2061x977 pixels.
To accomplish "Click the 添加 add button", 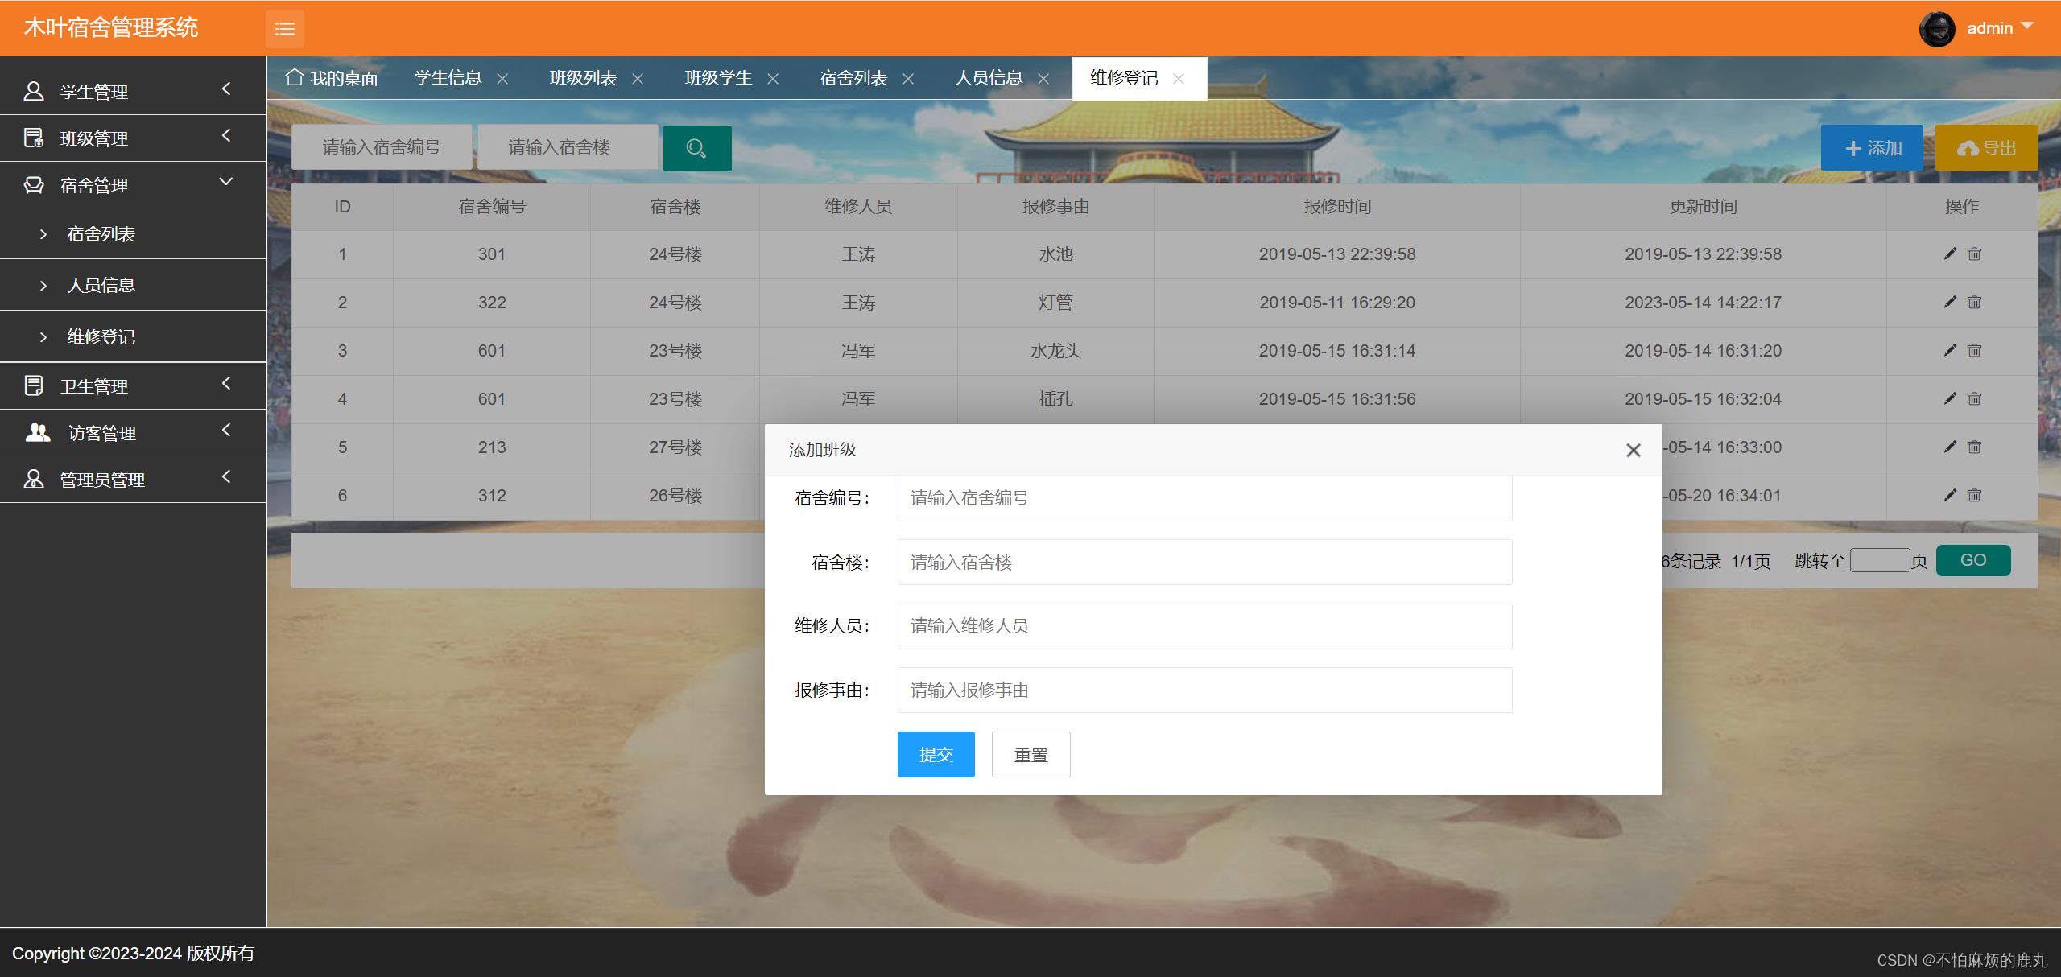I will (x=1872, y=147).
